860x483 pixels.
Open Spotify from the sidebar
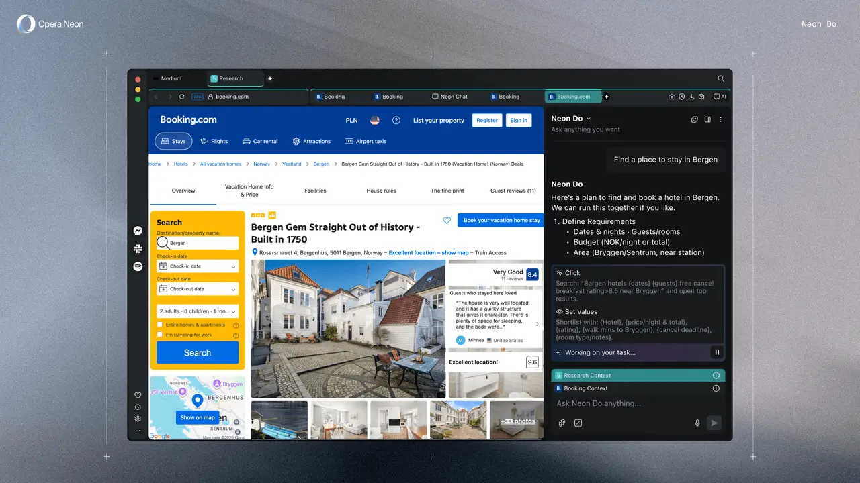coord(138,266)
